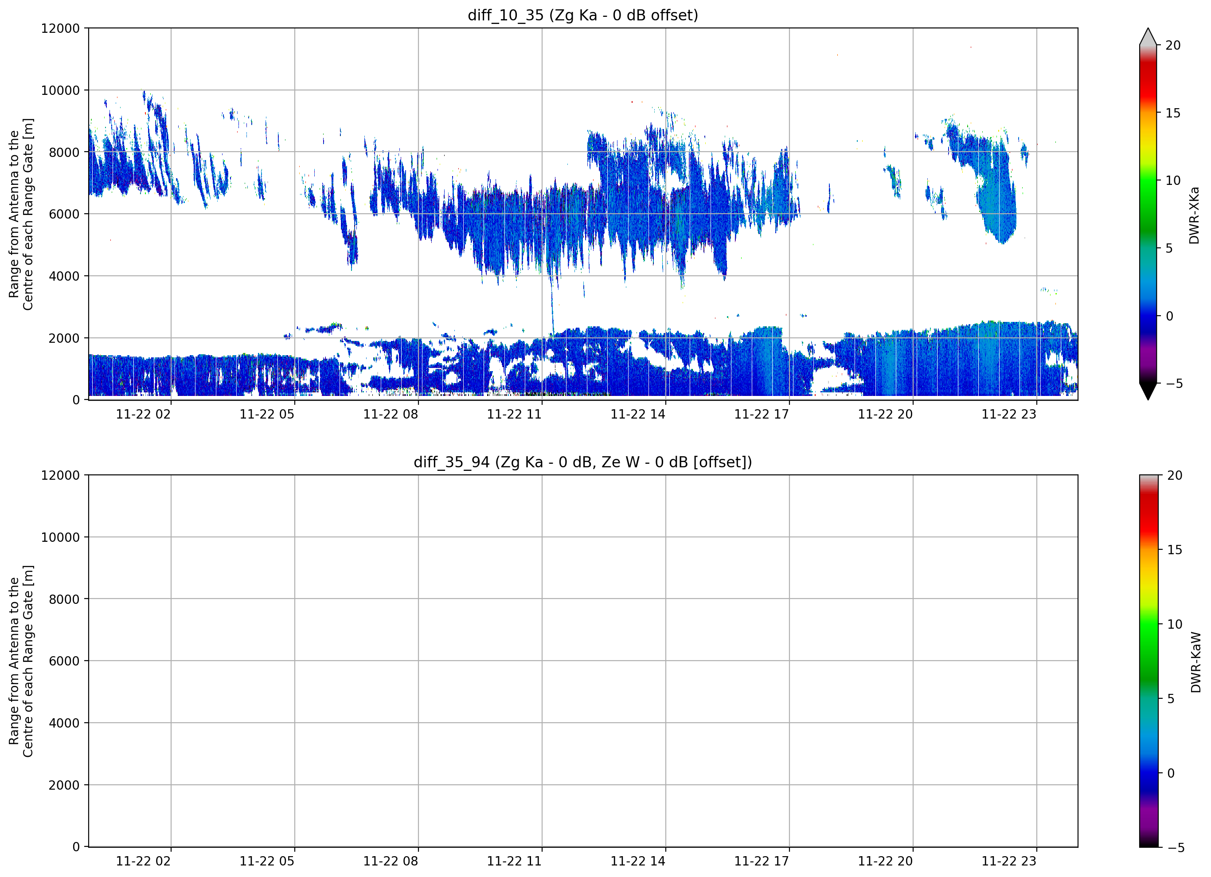Image resolution: width=1211 pixels, height=877 pixels.
Task: Click the 5 tick on the DWR-KaW colorbar
Action: tap(1170, 699)
